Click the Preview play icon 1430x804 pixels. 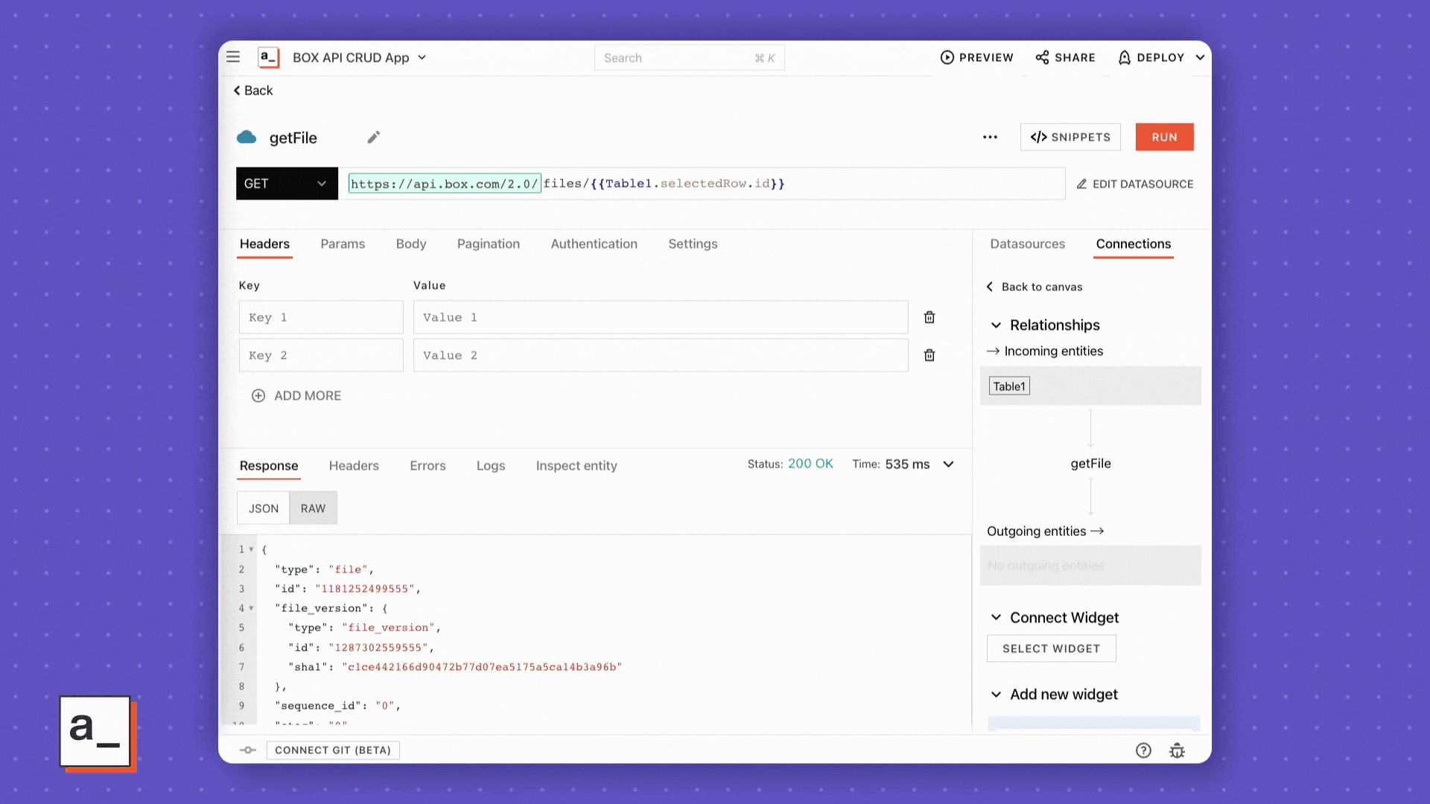tap(947, 57)
